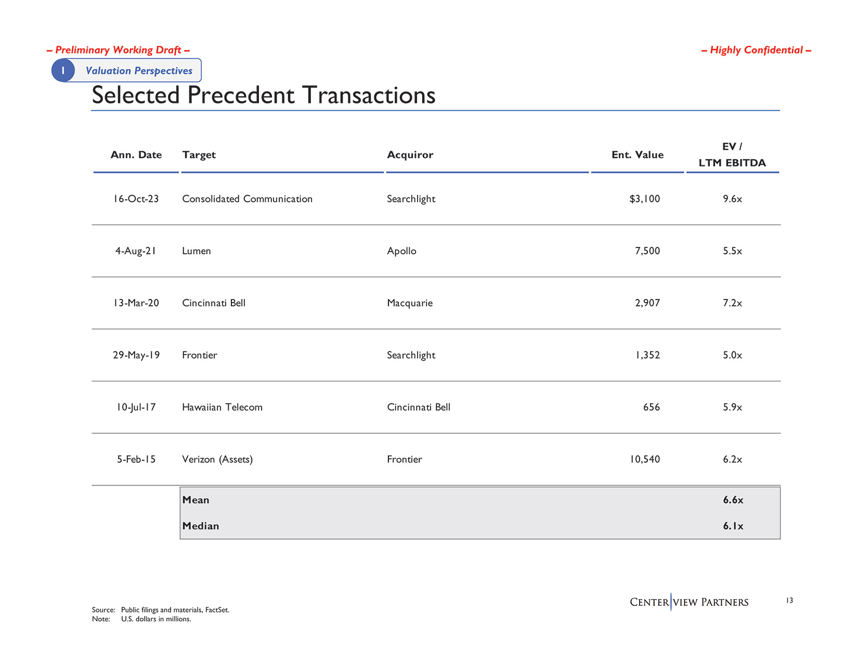Click the Median 6.1x value
The height and width of the screenshot is (663, 858).
point(733,526)
